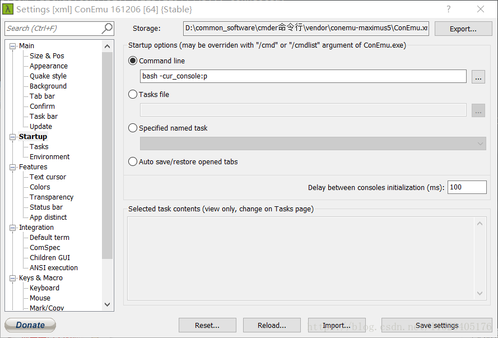The width and height of the screenshot is (498, 338).
Task: Select the Keys & Macro tree item
Action: click(x=41, y=278)
